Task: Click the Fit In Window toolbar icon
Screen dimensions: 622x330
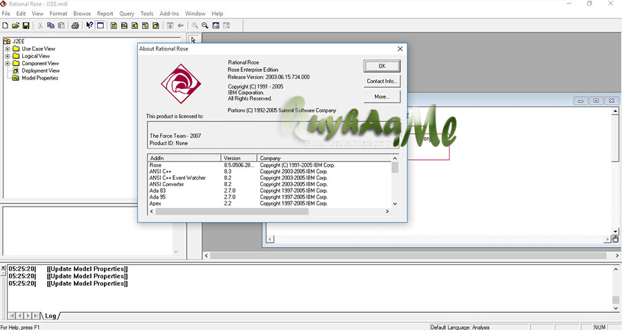Action: coord(215,26)
